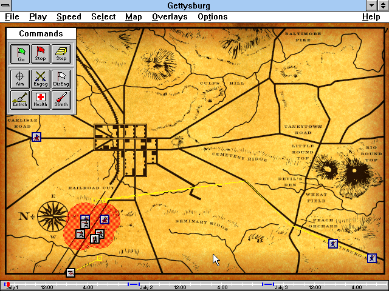This screenshot has width=389, height=291.
Task: Open the Speed menu
Action: click(x=69, y=16)
